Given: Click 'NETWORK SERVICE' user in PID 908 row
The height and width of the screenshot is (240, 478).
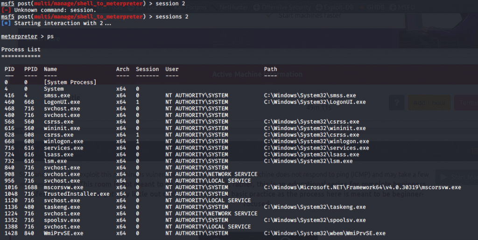Looking at the screenshot, I should [233, 174].
